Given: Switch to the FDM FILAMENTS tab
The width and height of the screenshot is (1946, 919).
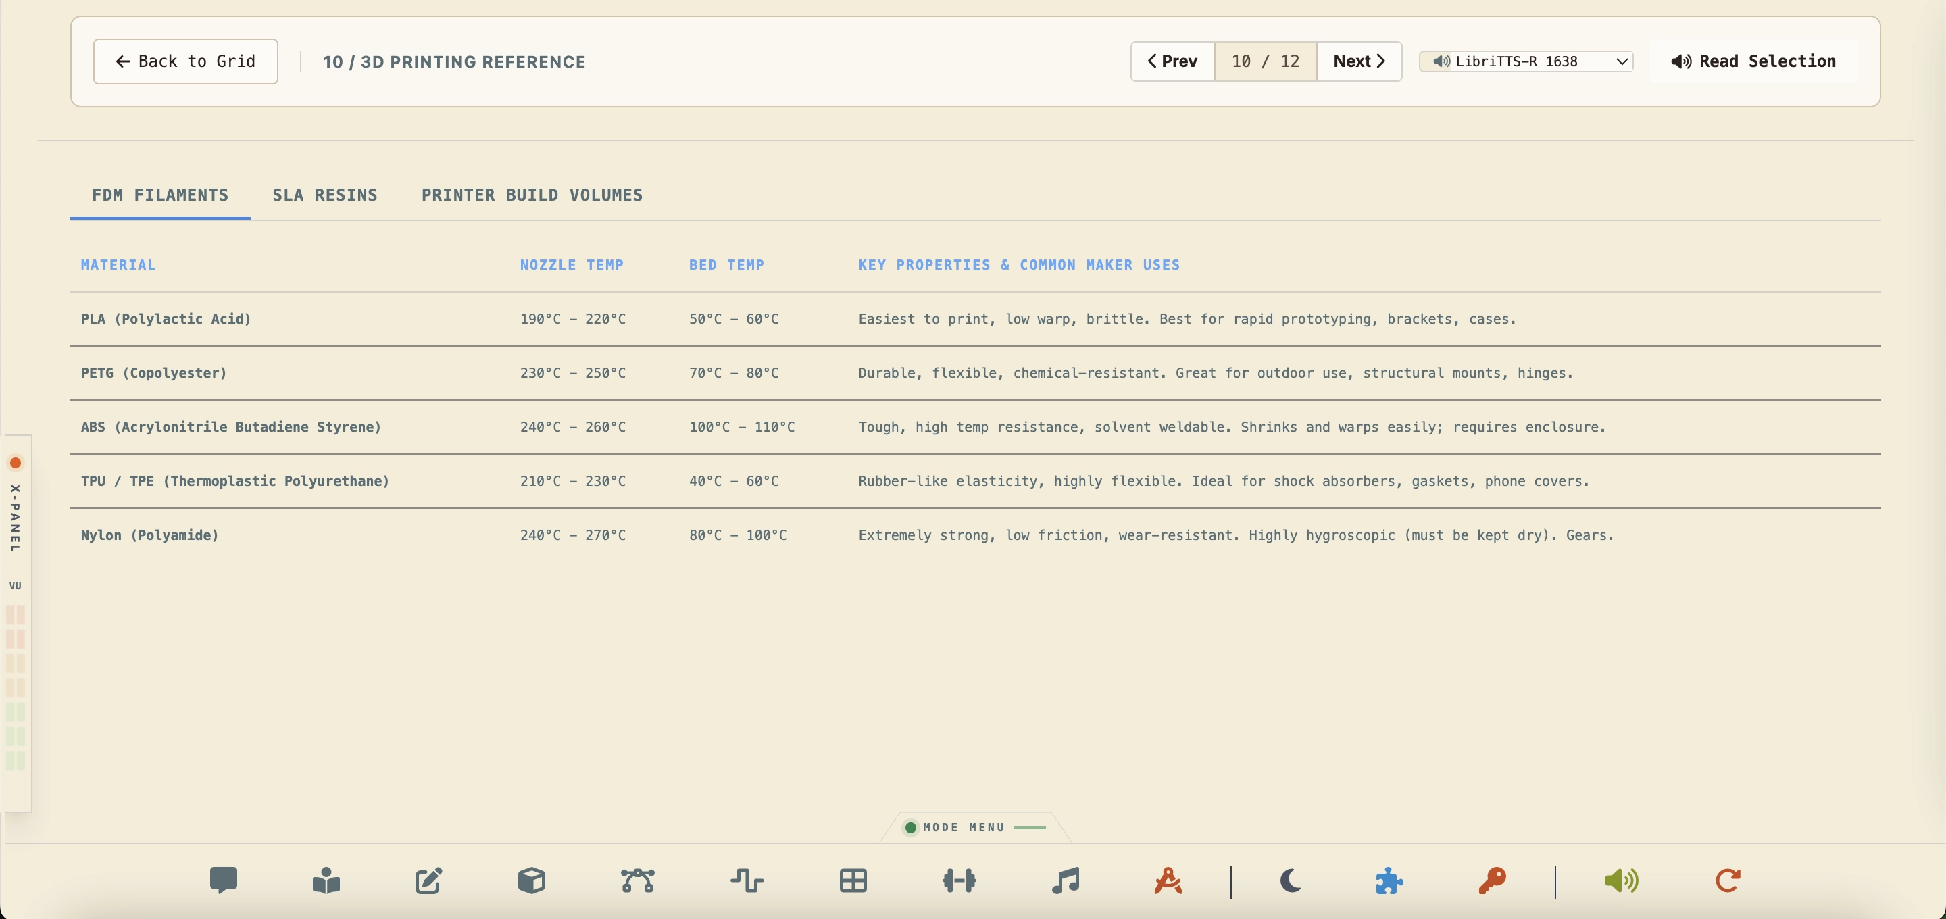Looking at the screenshot, I should pyautogui.click(x=160, y=195).
